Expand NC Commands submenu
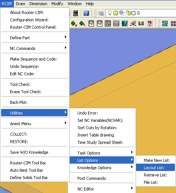The height and width of the screenshot is (193, 176). coord(34,48)
